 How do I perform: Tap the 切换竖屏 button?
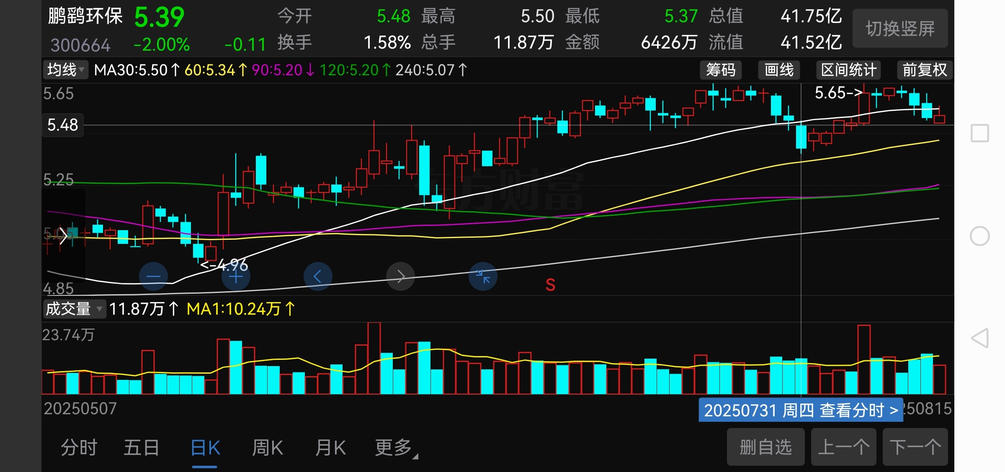[x=900, y=28]
